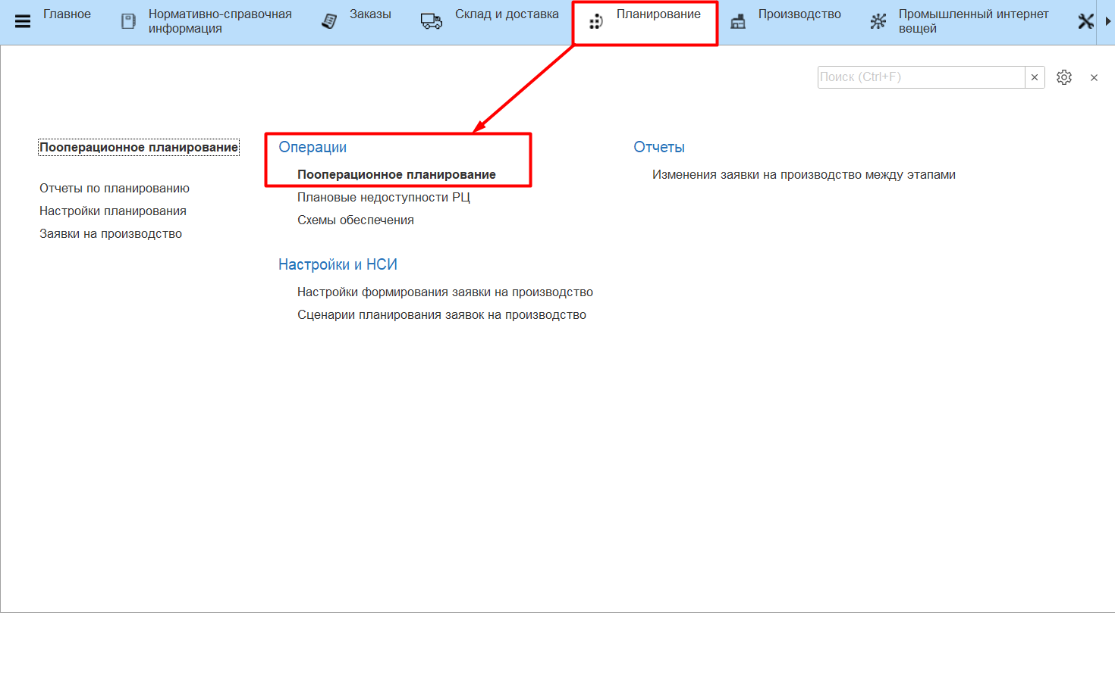Open Отчеты по планированию in left list
This screenshot has width=1115, height=684.
click(x=115, y=188)
